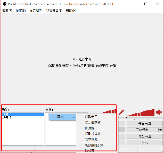Choose 文字来源 source option
Screen dimensions: 164x153
(x=91, y=139)
